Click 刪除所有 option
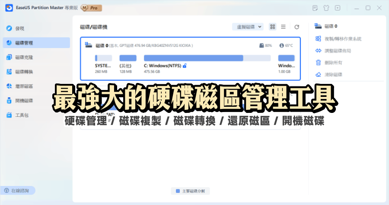This screenshot has width=389, height=205. tap(333, 63)
